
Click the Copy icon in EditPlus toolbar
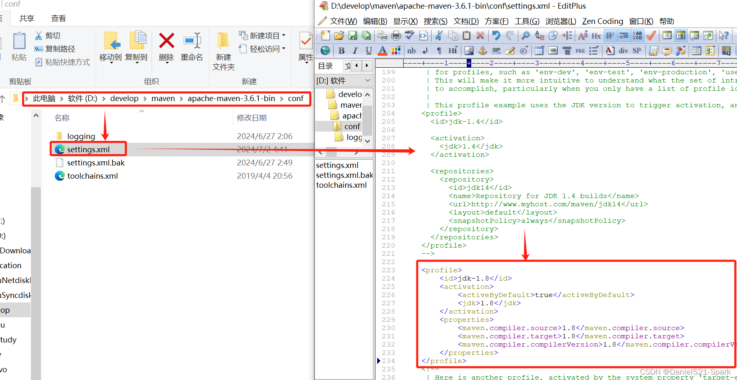pyautogui.click(x=453, y=36)
